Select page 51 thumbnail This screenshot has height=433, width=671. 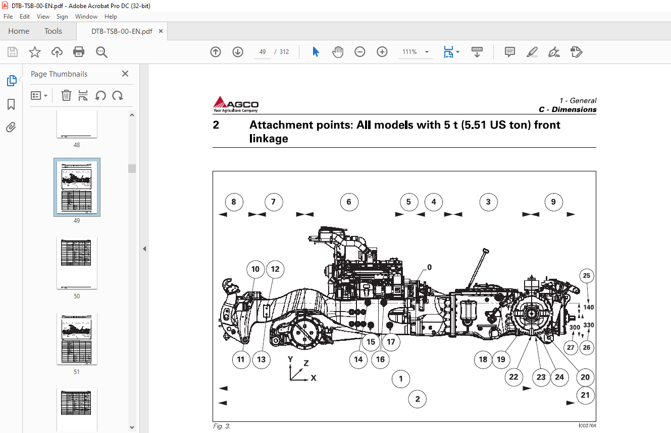pos(77,338)
